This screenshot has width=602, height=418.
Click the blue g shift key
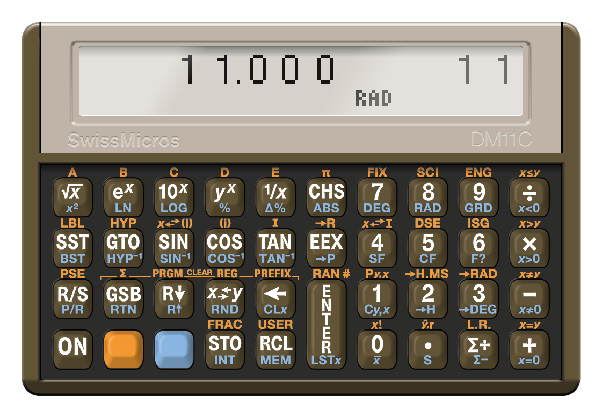pyautogui.click(x=174, y=349)
